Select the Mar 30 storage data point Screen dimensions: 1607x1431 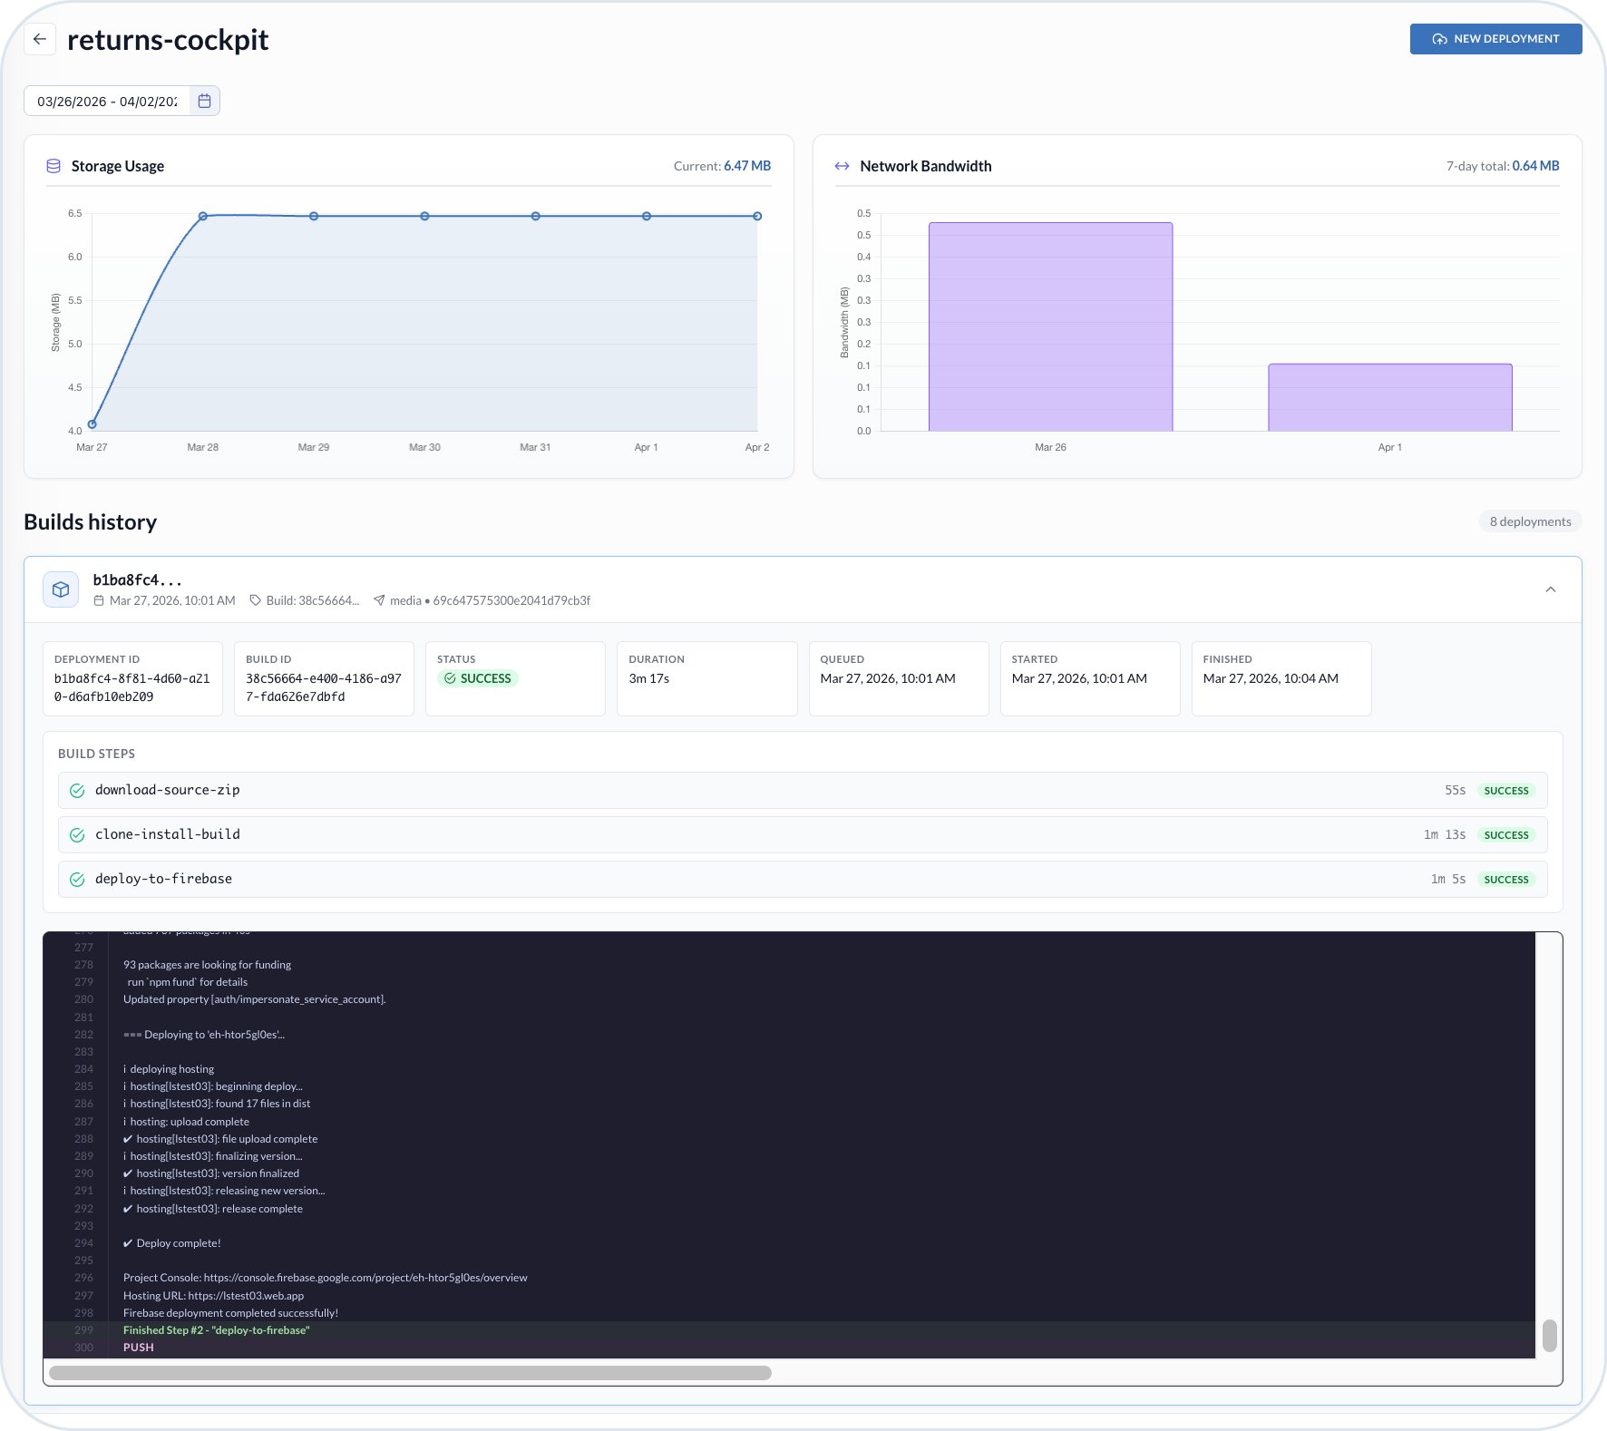pyautogui.click(x=424, y=216)
